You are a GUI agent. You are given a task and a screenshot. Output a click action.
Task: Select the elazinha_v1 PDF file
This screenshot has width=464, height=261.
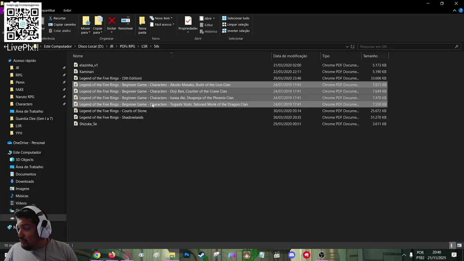[88, 65]
